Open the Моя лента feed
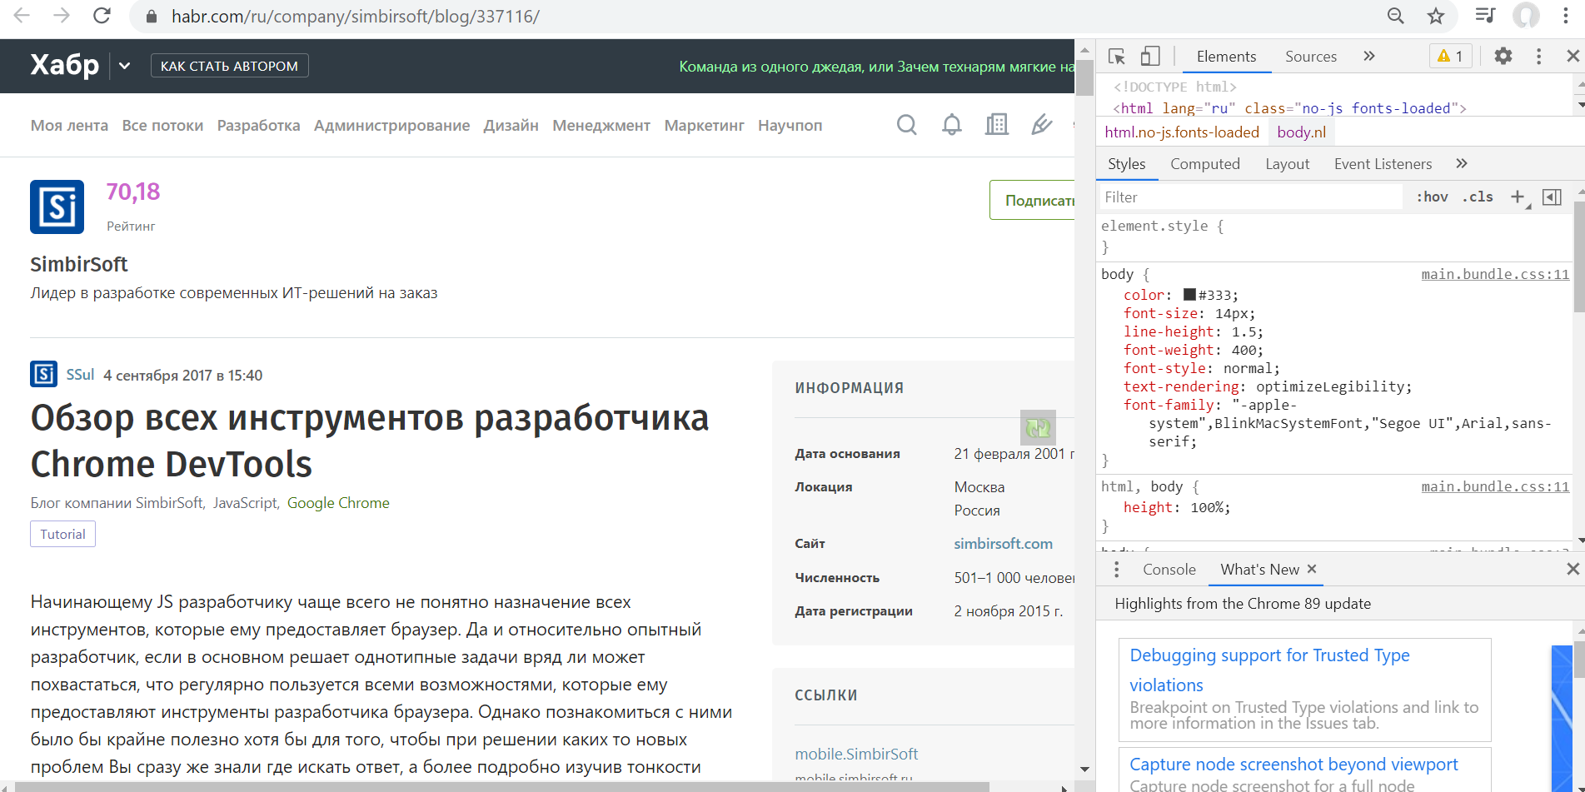The image size is (1585, 792). pos(69,126)
